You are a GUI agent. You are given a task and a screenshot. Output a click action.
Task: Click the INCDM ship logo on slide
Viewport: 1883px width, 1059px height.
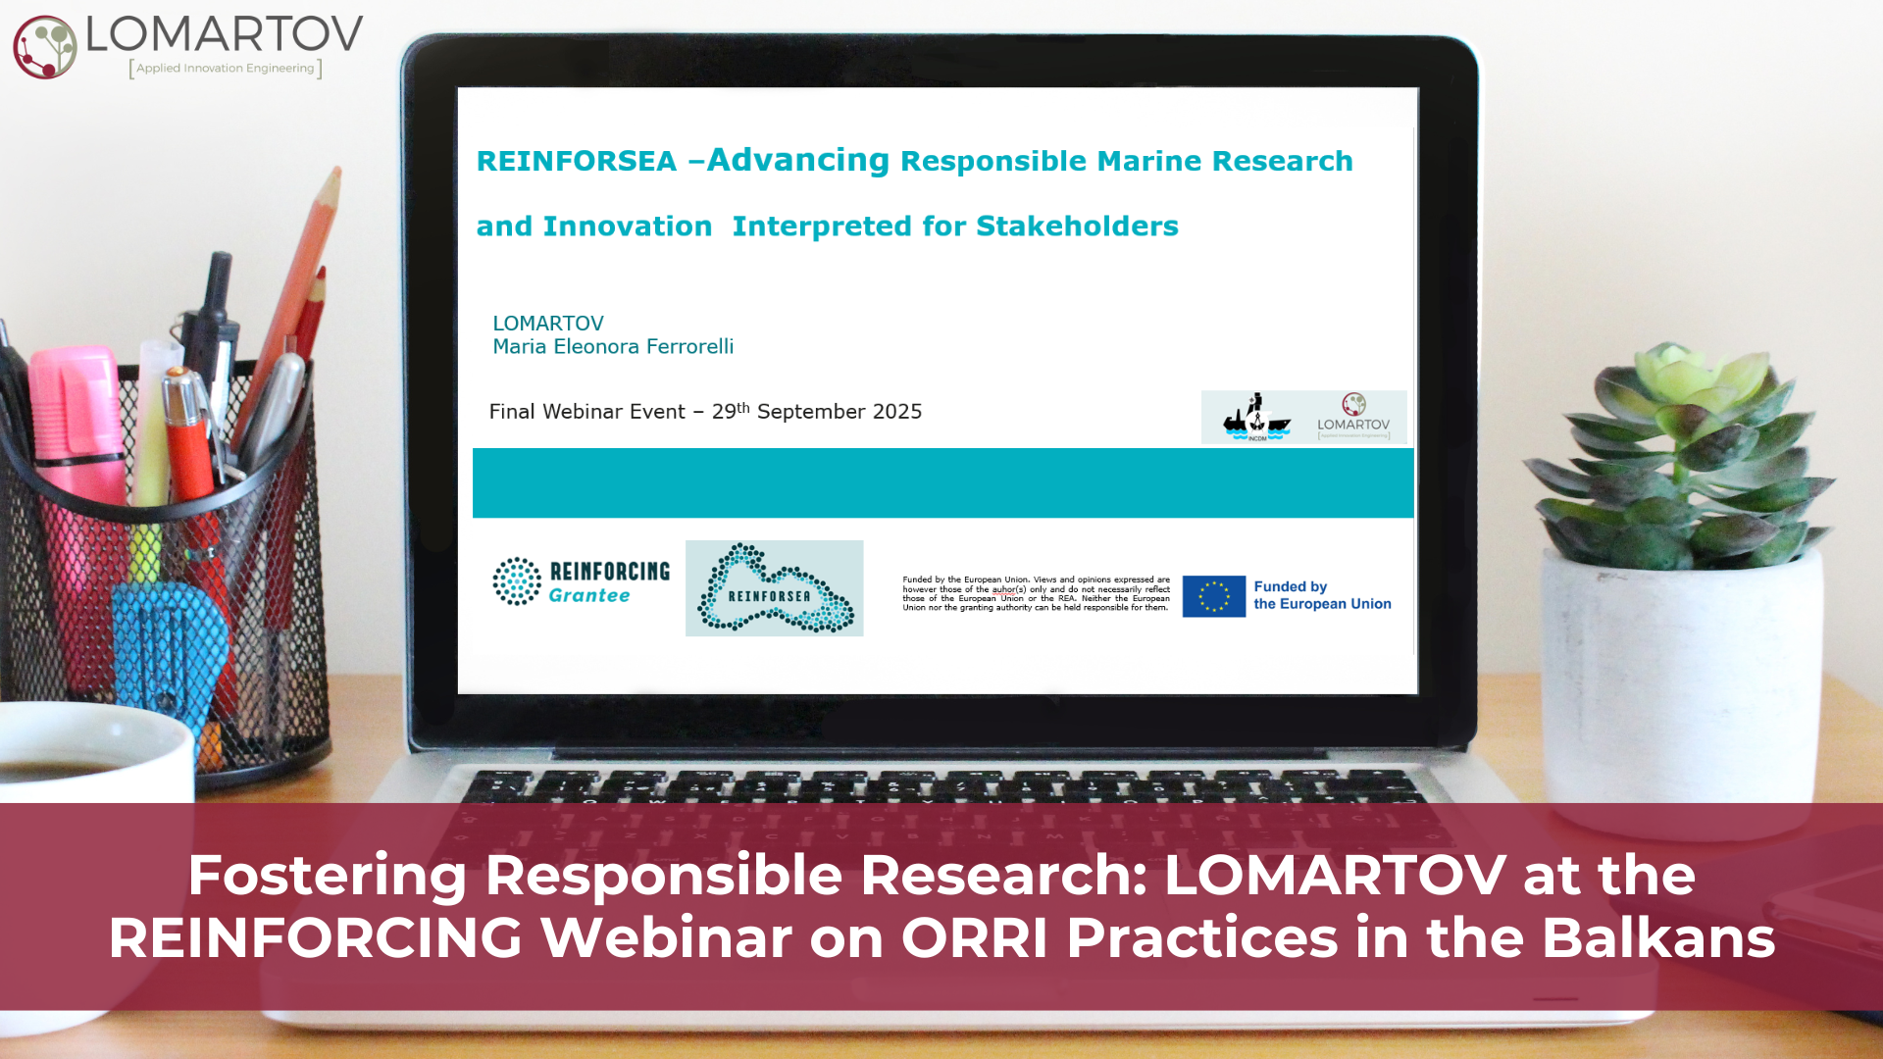pyautogui.click(x=1255, y=418)
